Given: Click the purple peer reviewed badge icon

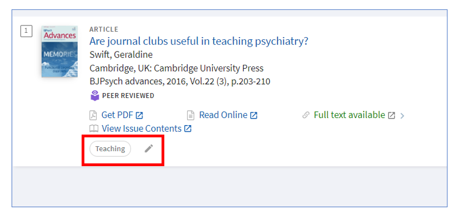Looking at the screenshot, I should (x=94, y=96).
